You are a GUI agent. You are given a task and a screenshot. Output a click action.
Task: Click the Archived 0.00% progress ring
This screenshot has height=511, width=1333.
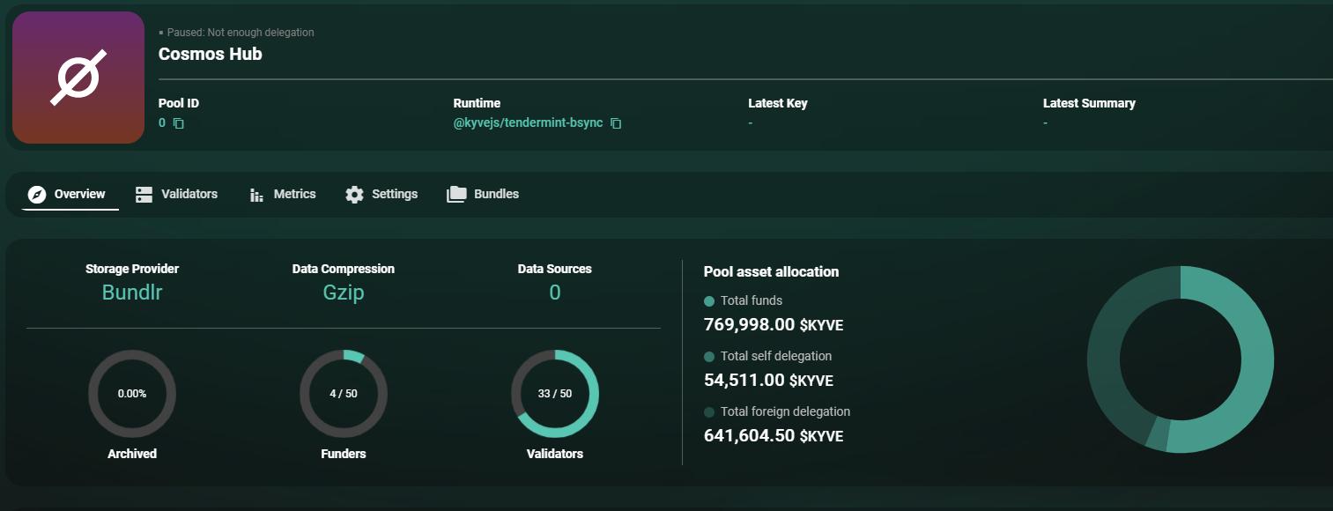click(x=132, y=394)
